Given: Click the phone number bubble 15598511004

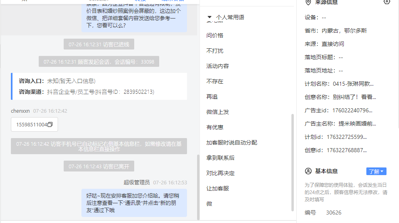Looking at the screenshot, I should (34, 124).
